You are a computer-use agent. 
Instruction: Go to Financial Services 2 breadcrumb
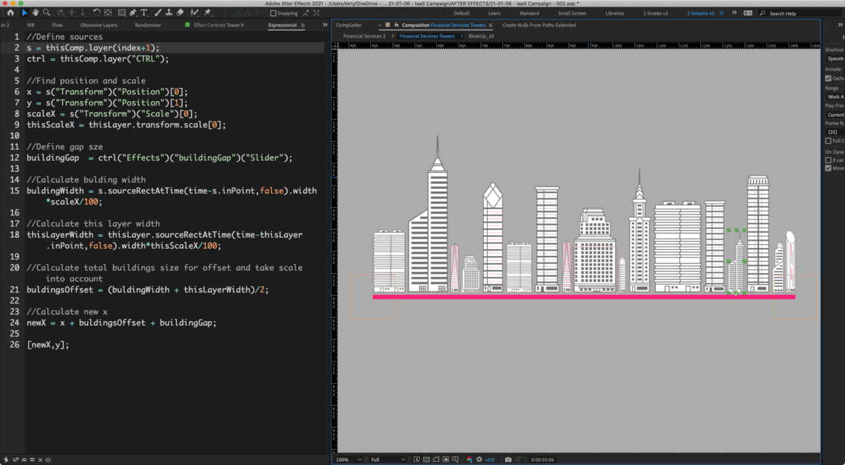[364, 36]
